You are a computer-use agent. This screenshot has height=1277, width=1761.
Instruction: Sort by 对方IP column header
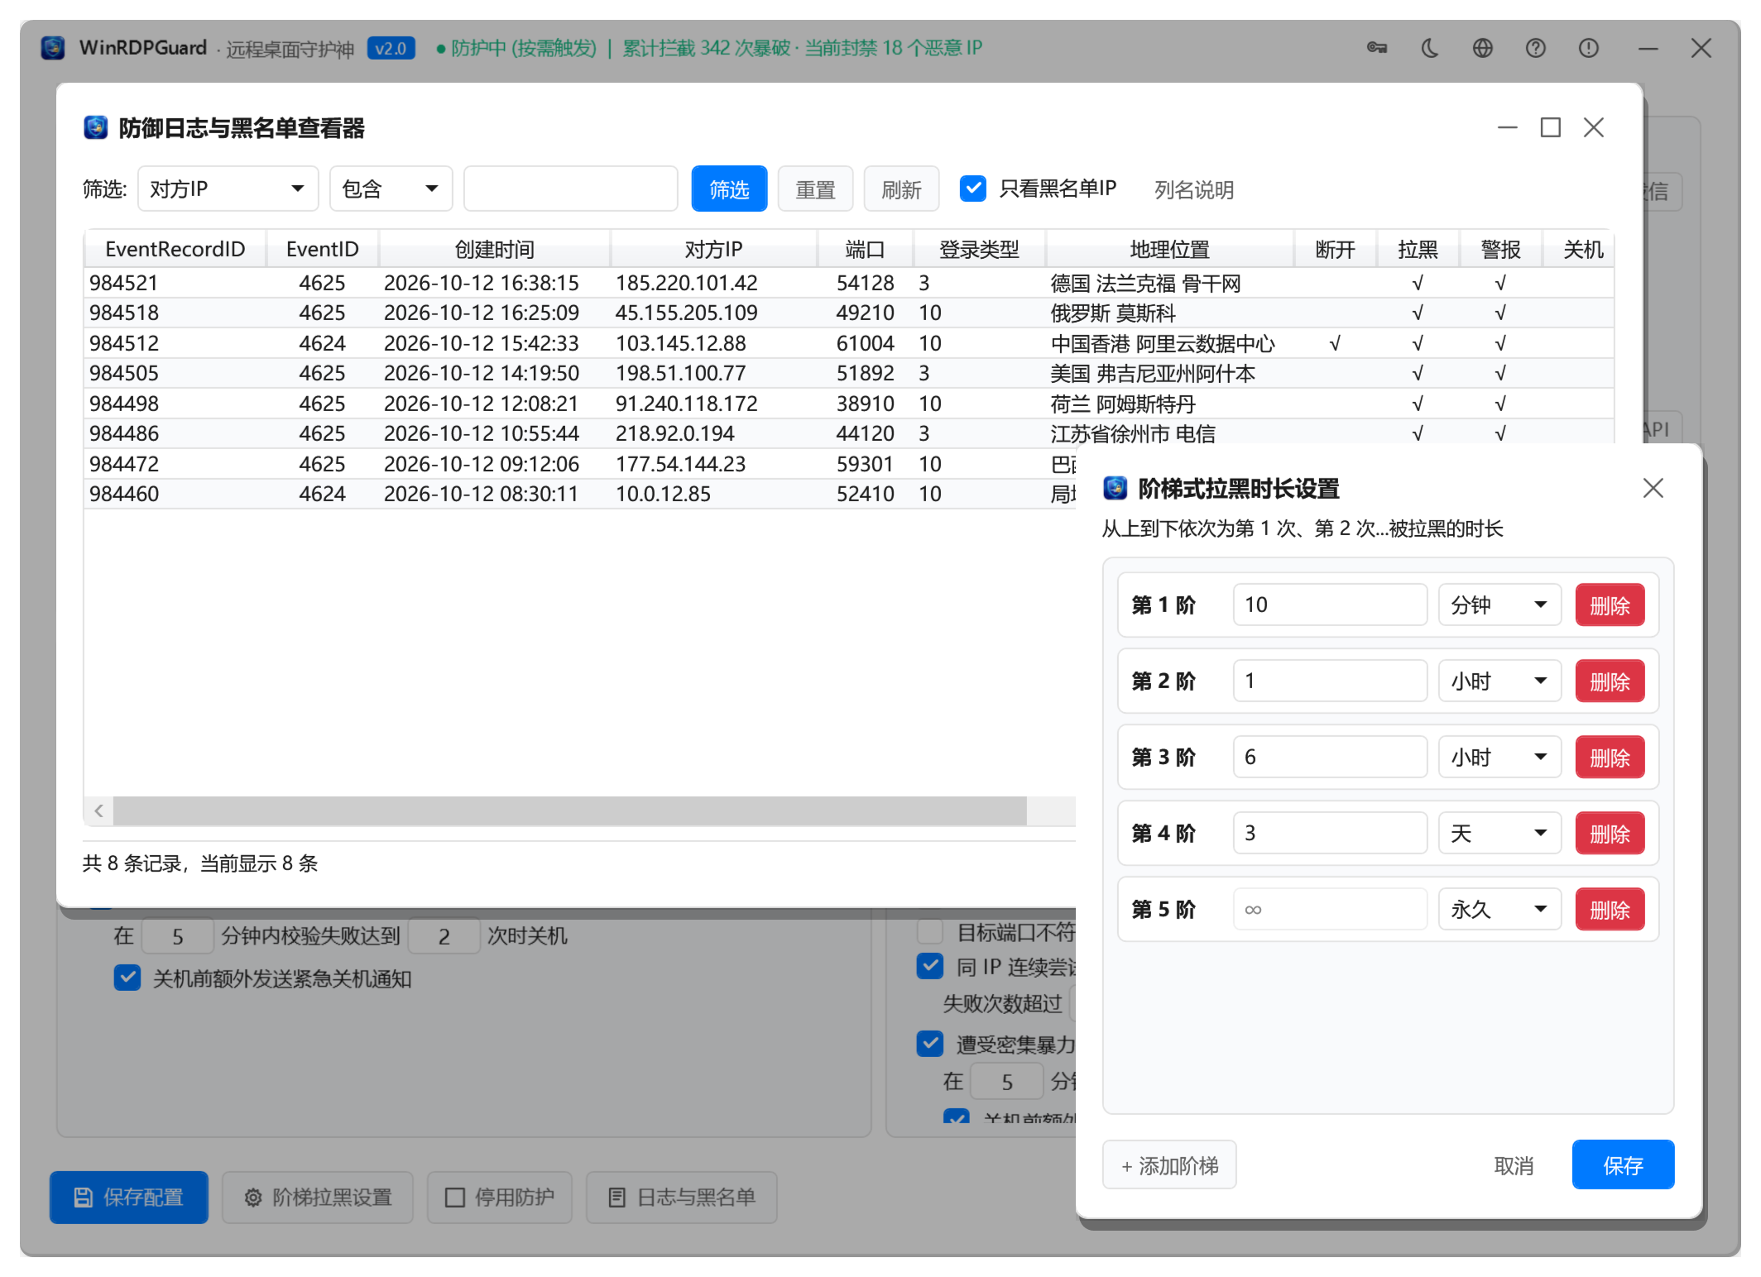coord(714,249)
